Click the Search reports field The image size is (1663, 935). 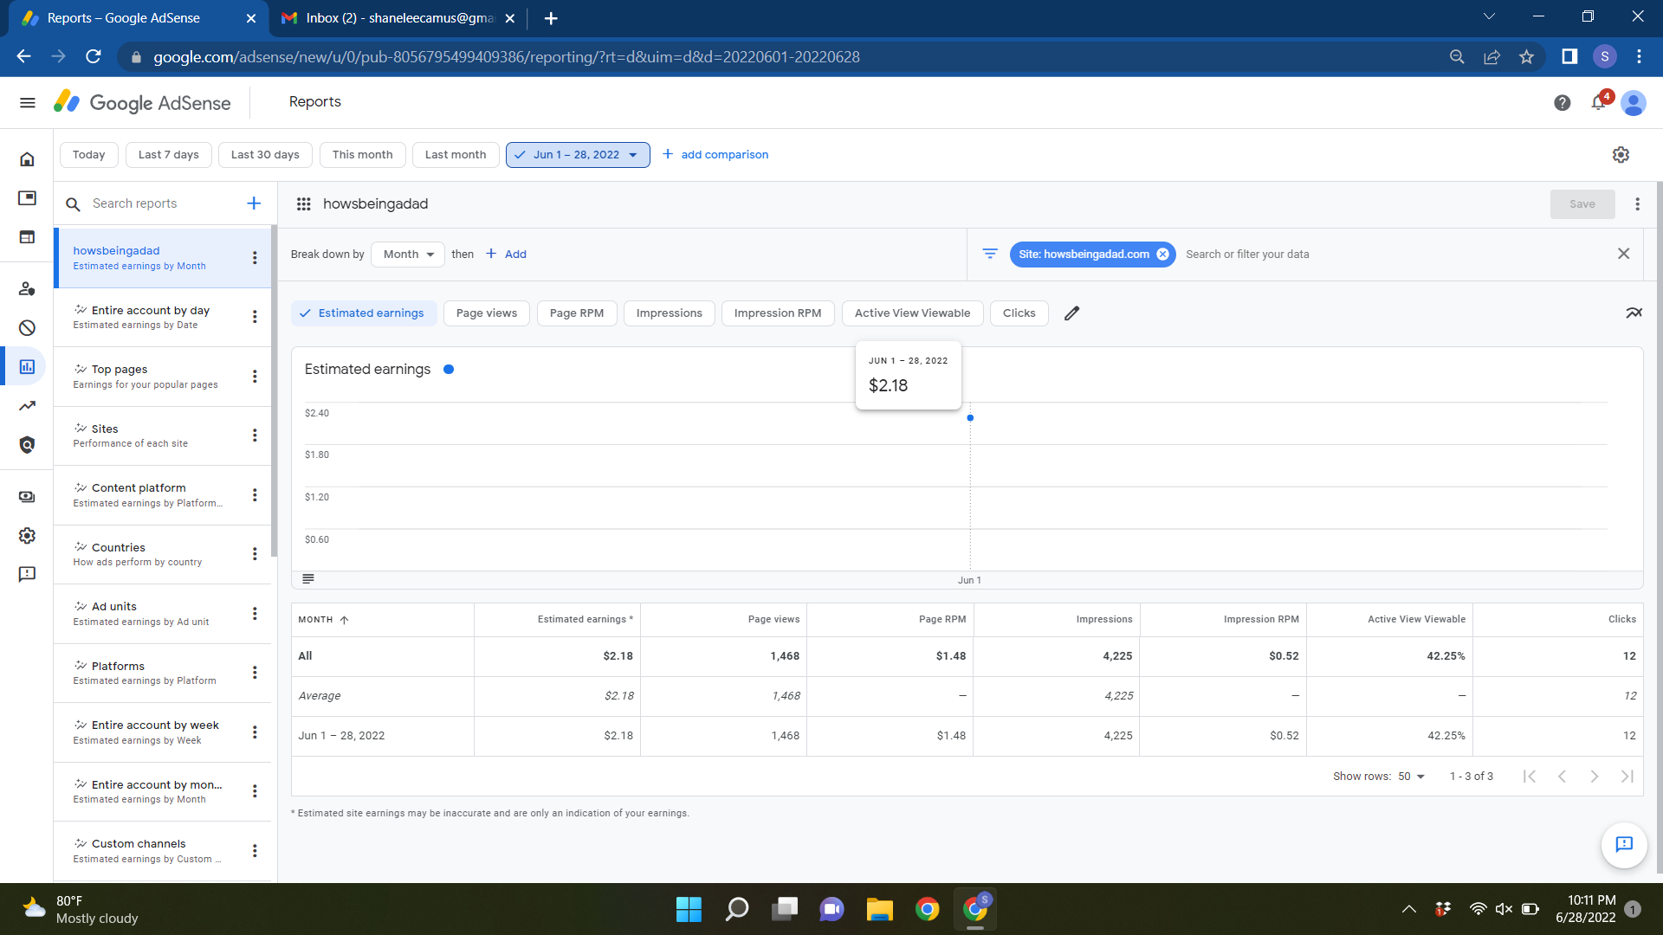(163, 203)
